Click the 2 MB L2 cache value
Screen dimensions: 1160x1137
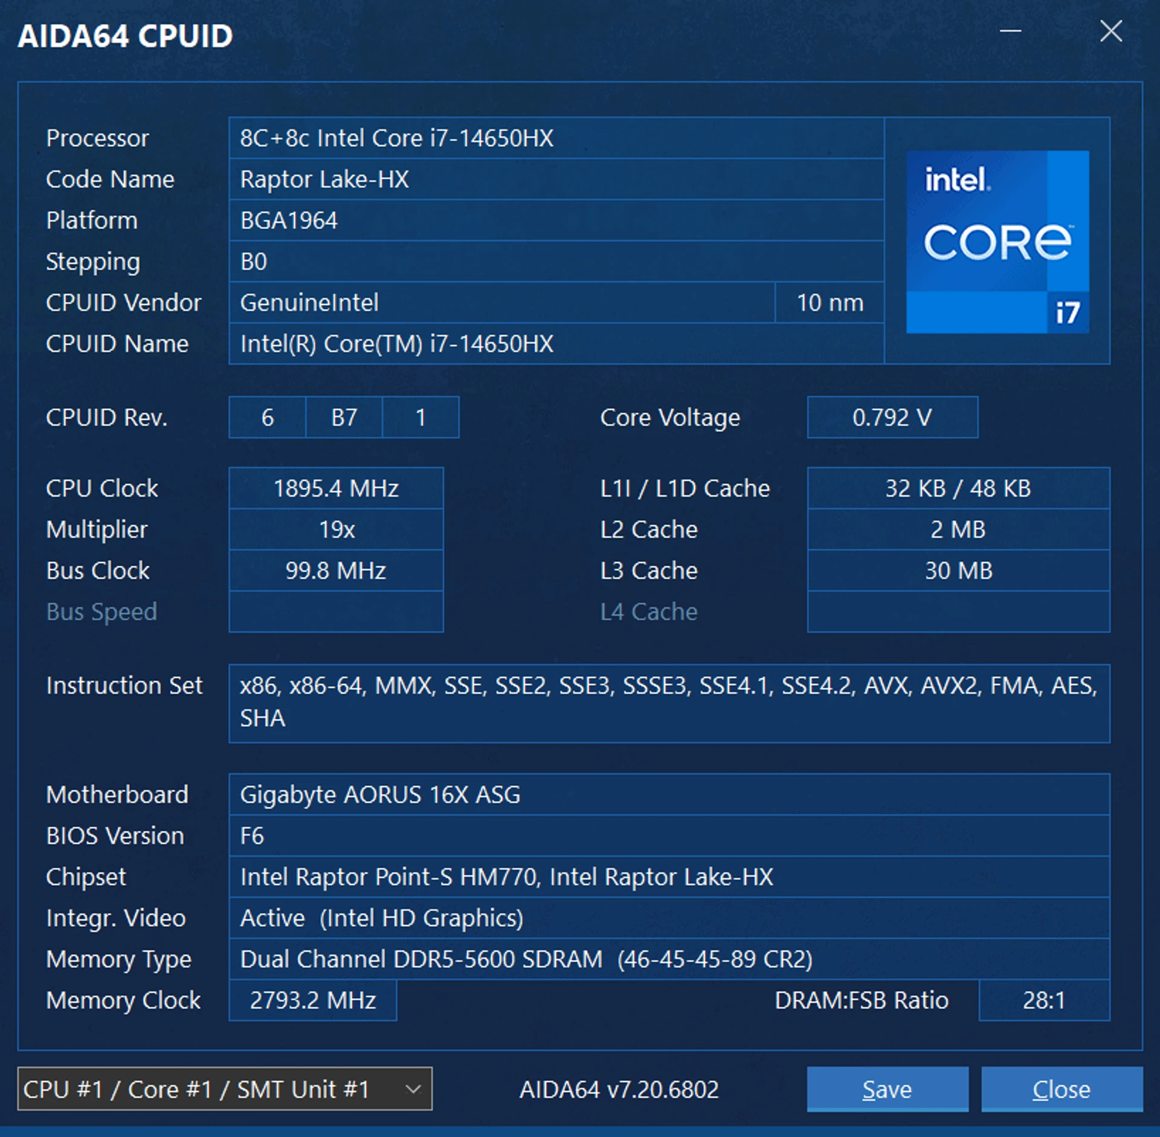(x=959, y=529)
